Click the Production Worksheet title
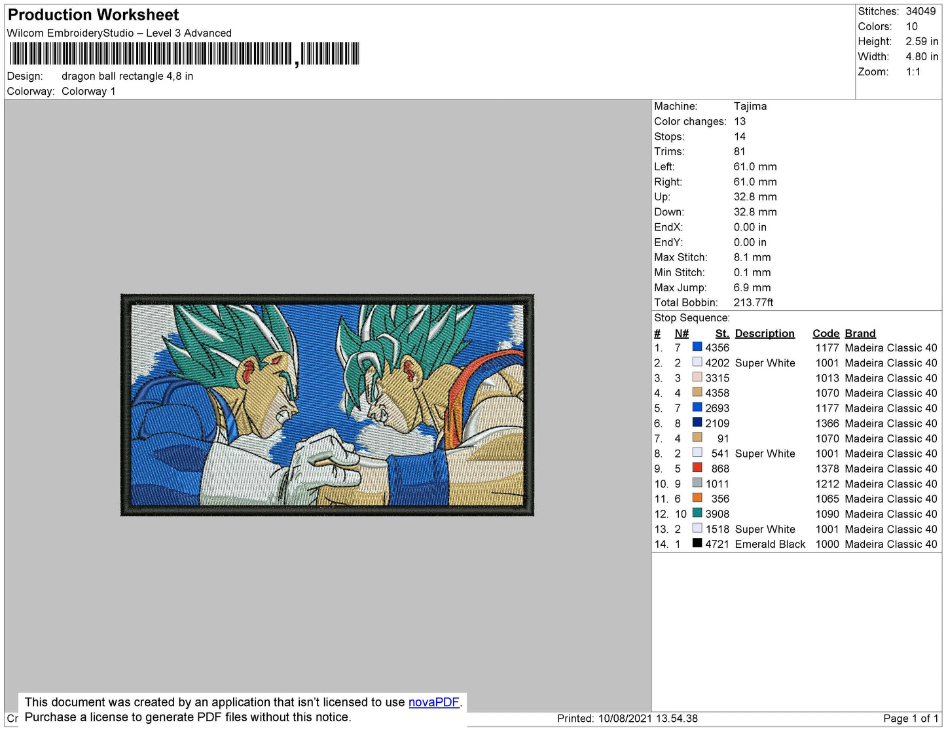Image resolution: width=946 pixels, height=731 pixels. [93, 15]
